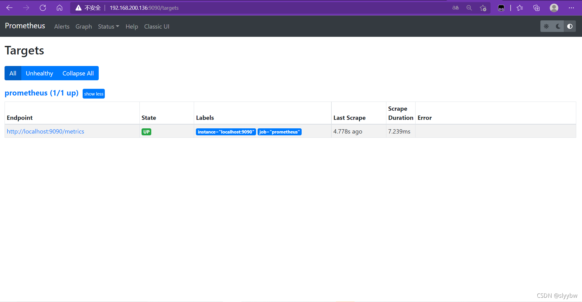This screenshot has height=302, width=582.
Task: Open browser settings and more menu
Action: (x=571, y=8)
